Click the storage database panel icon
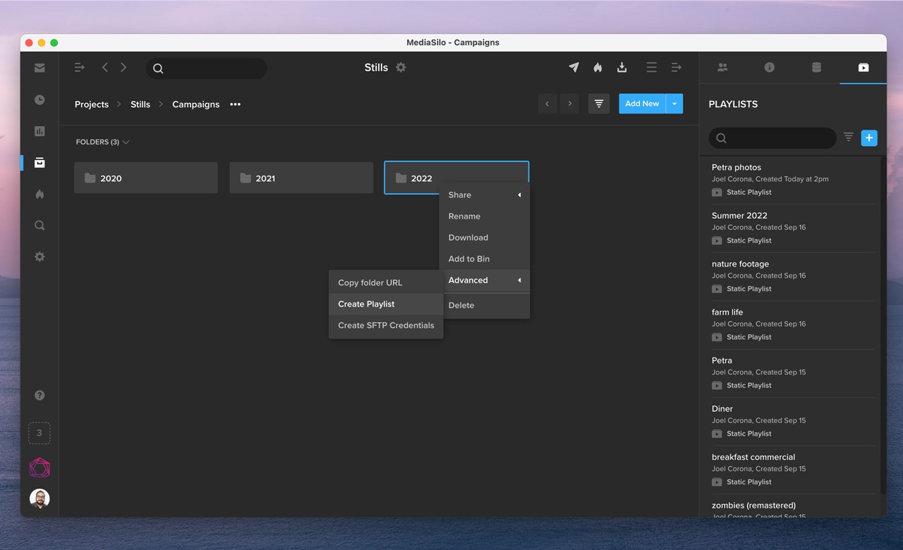Screen dimensions: 903x550 tap(816, 68)
